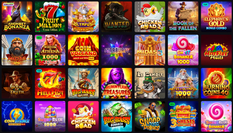Play Hell Hot 100 top game
The image size is (233, 133).
coord(50,83)
